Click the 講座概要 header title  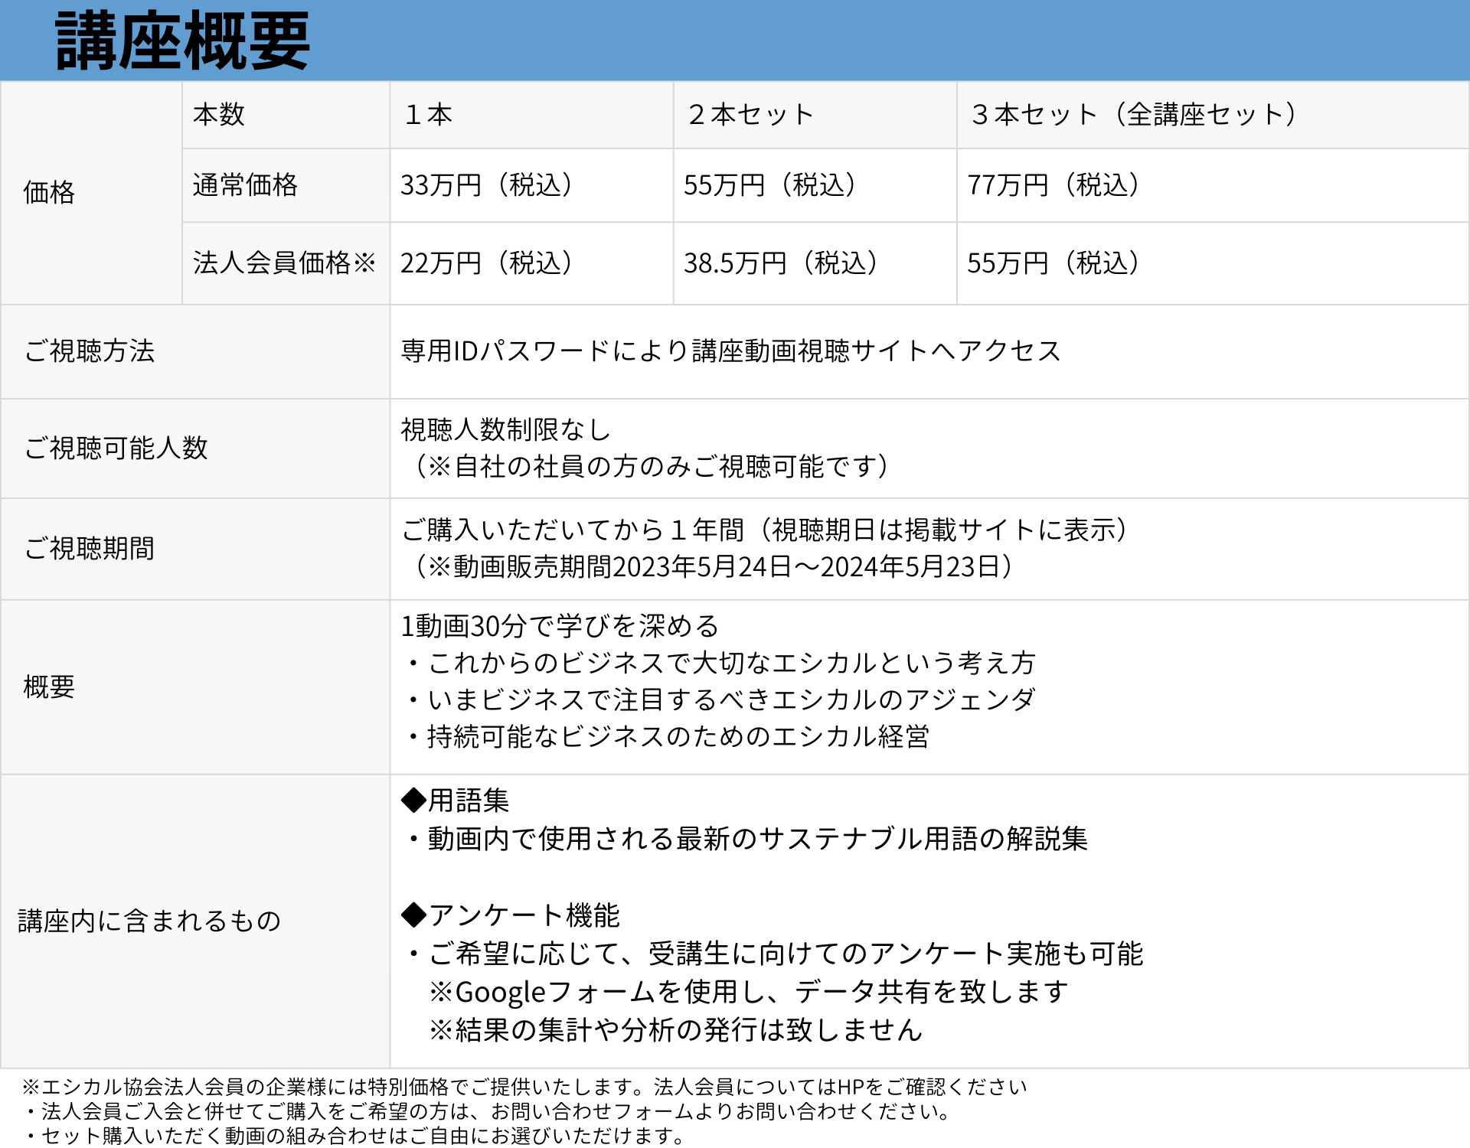pos(182,41)
